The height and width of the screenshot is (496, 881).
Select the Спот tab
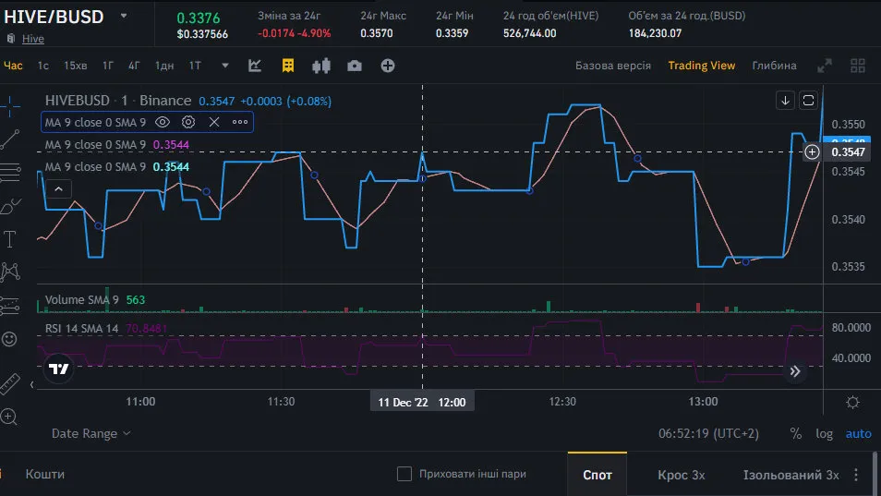click(x=597, y=475)
